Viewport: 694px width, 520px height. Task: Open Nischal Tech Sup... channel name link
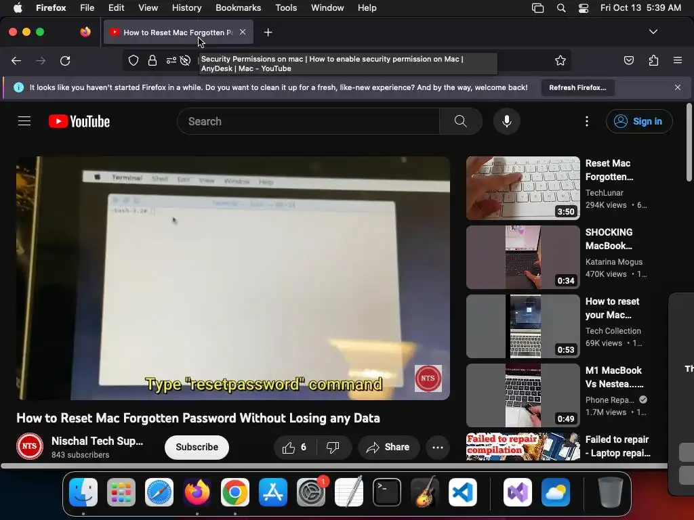tap(98, 441)
